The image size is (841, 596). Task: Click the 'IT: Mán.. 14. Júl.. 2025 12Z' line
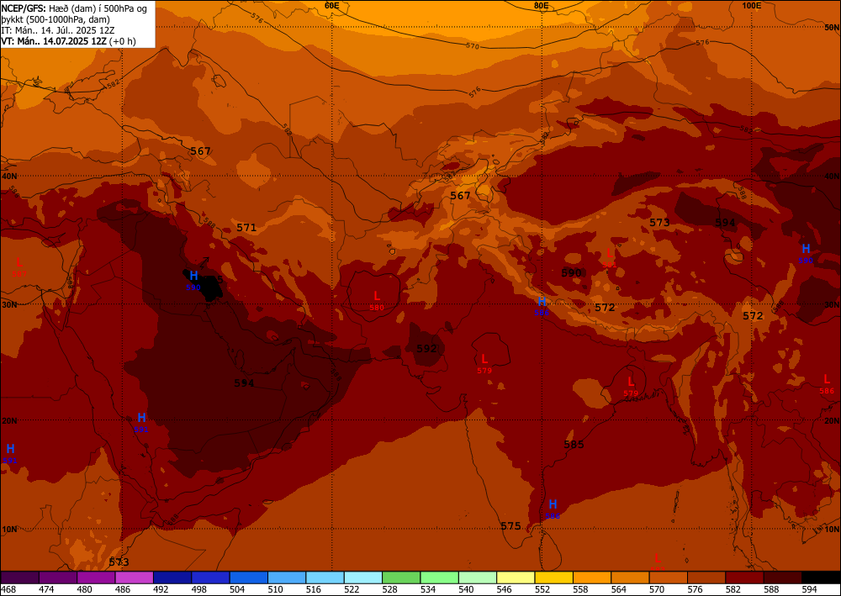(x=59, y=30)
